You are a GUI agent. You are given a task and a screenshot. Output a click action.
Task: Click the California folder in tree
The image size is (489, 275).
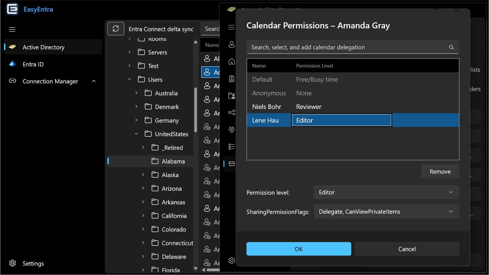[174, 216]
